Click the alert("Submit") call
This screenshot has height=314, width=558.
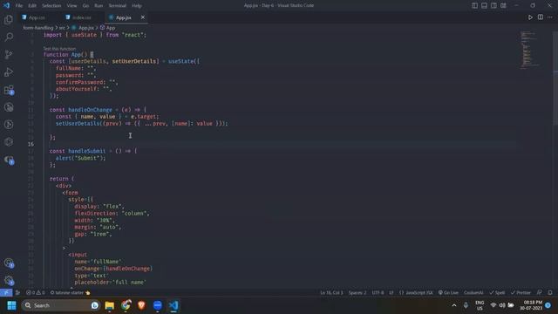(x=80, y=158)
